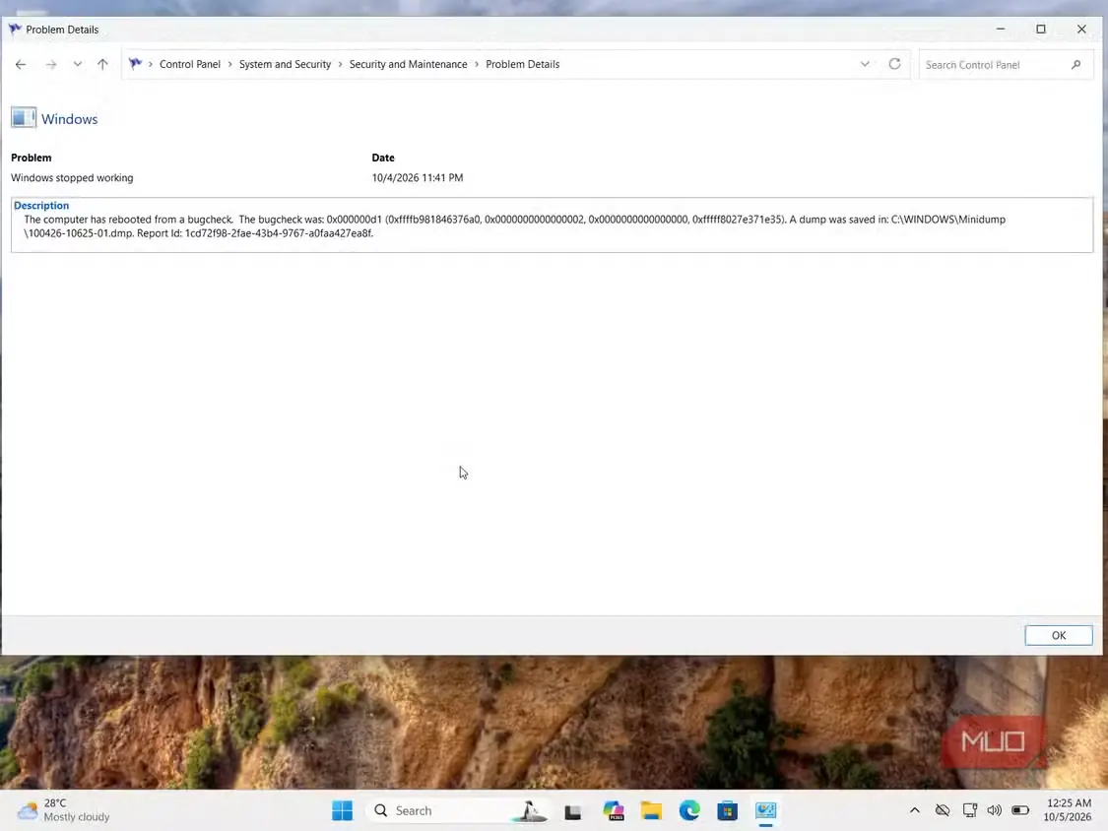
Task: Go up one level with Up arrow
Action: (x=102, y=64)
